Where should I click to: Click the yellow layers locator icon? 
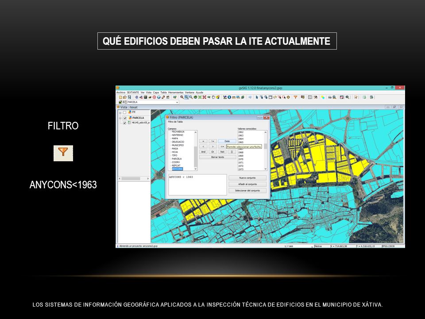(218, 97)
